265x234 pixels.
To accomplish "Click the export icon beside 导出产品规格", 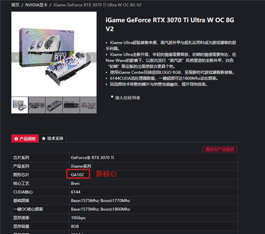I will pos(207,149).
